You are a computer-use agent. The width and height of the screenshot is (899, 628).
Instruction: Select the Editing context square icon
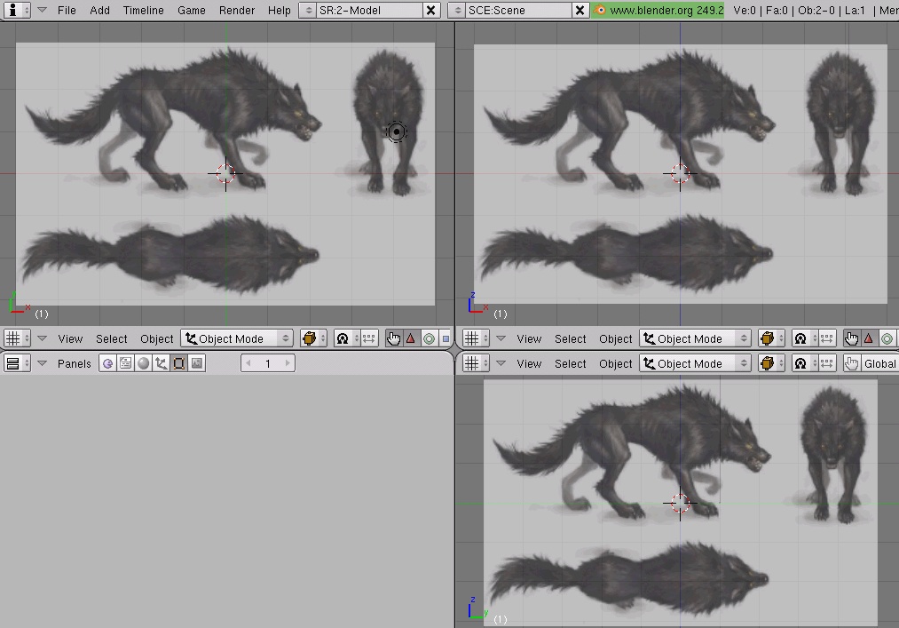pos(179,363)
